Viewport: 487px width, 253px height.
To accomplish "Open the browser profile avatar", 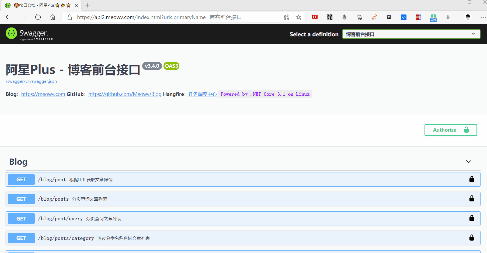I will 468,17.
